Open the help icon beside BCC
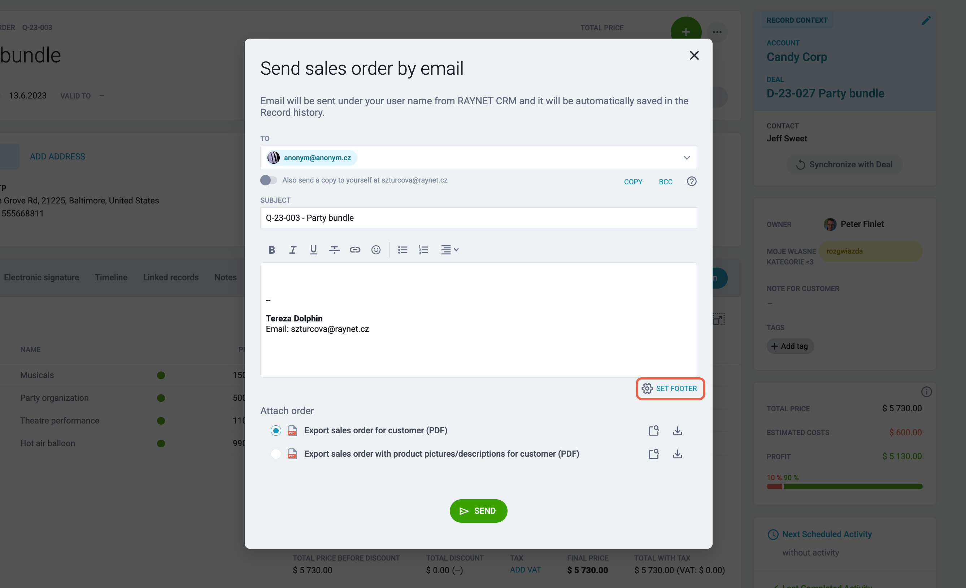The height and width of the screenshot is (588, 966). click(x=691, y=181)
